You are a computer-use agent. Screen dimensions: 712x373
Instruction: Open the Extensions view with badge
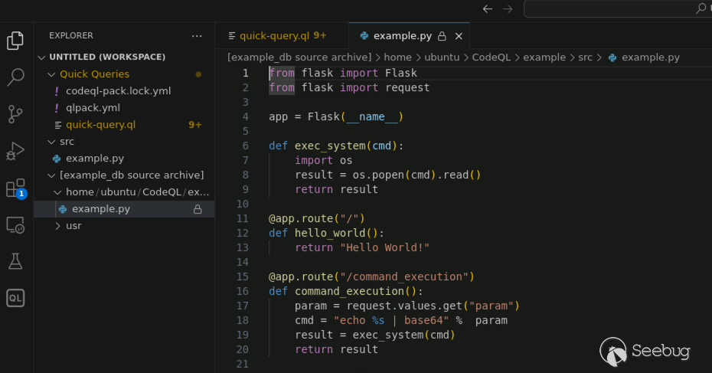coord(16,188)
